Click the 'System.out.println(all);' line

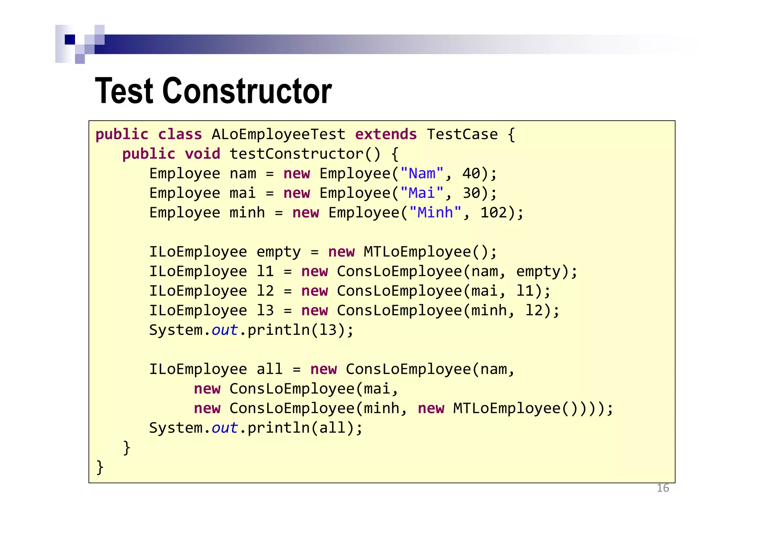(x=256, y=428)
